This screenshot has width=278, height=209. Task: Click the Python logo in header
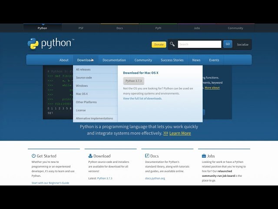51,44
